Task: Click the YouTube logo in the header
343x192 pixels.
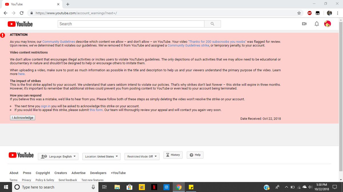Action: coord(20,24)
